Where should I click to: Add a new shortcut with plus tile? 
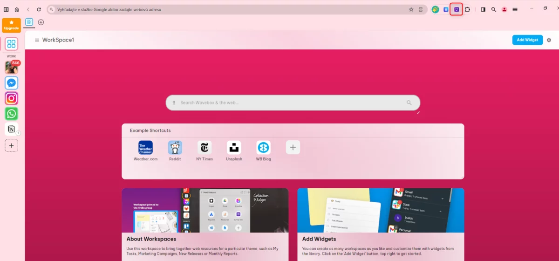(293, 147)
